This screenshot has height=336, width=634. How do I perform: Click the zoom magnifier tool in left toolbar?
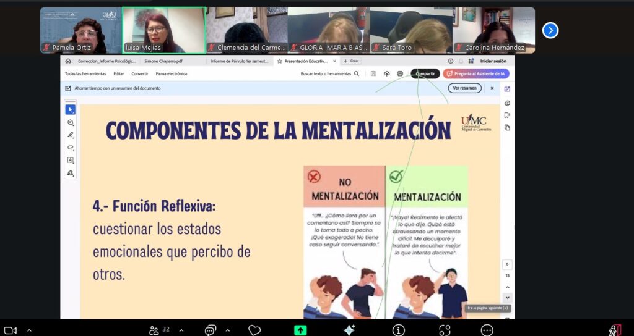(71, 122)
